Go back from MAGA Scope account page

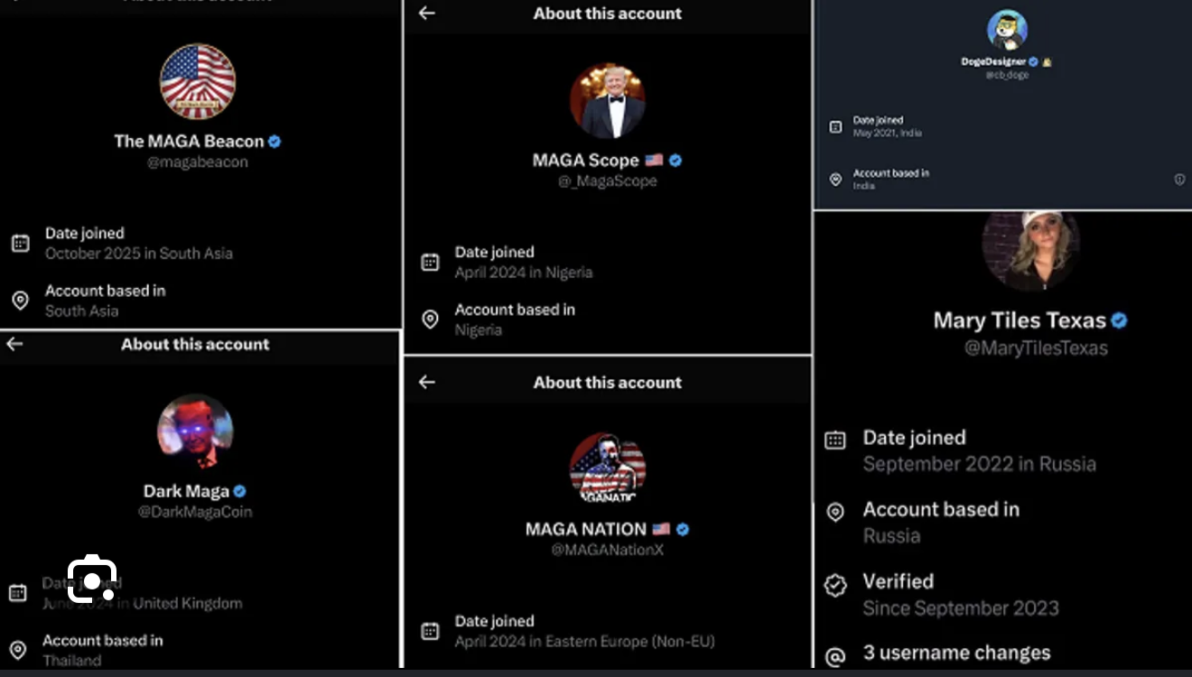427,13
